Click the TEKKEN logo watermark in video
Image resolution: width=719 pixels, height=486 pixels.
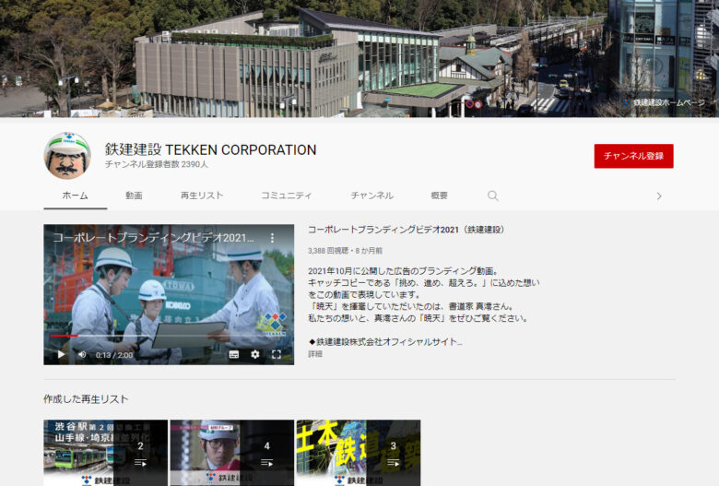pos(273,324)
